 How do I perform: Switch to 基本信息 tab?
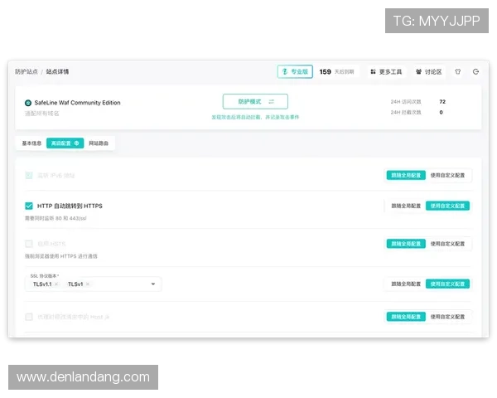(x=31, y=143)
